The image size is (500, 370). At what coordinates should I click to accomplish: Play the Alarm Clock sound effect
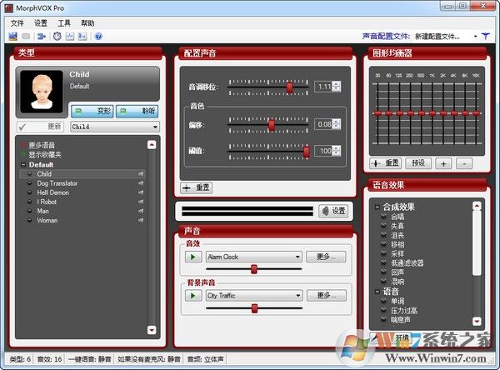pyautogui.click(x=194, y=257)
